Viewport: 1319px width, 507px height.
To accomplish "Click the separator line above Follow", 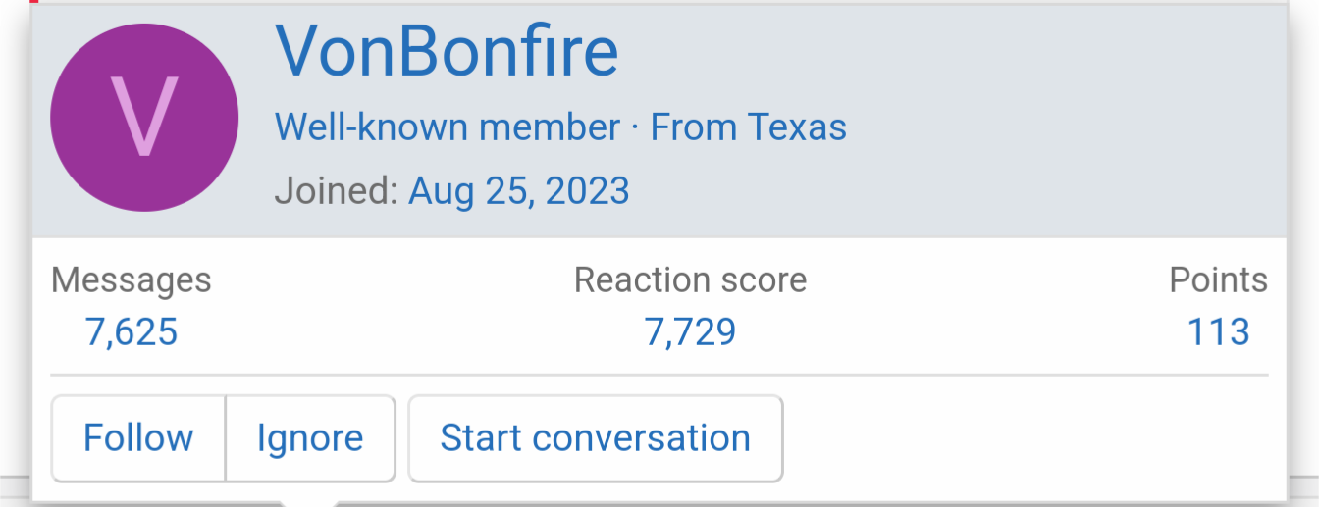I will tap(659, 375).
